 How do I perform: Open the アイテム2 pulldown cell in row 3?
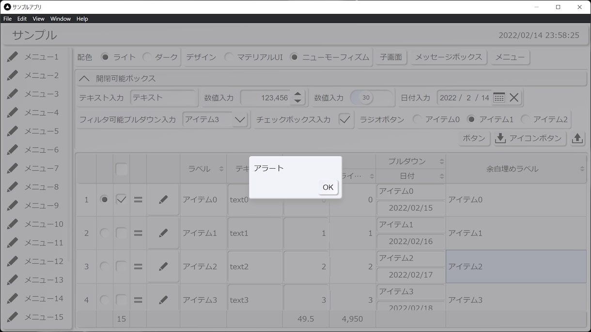pyautogui.click(x=410, y=258)
